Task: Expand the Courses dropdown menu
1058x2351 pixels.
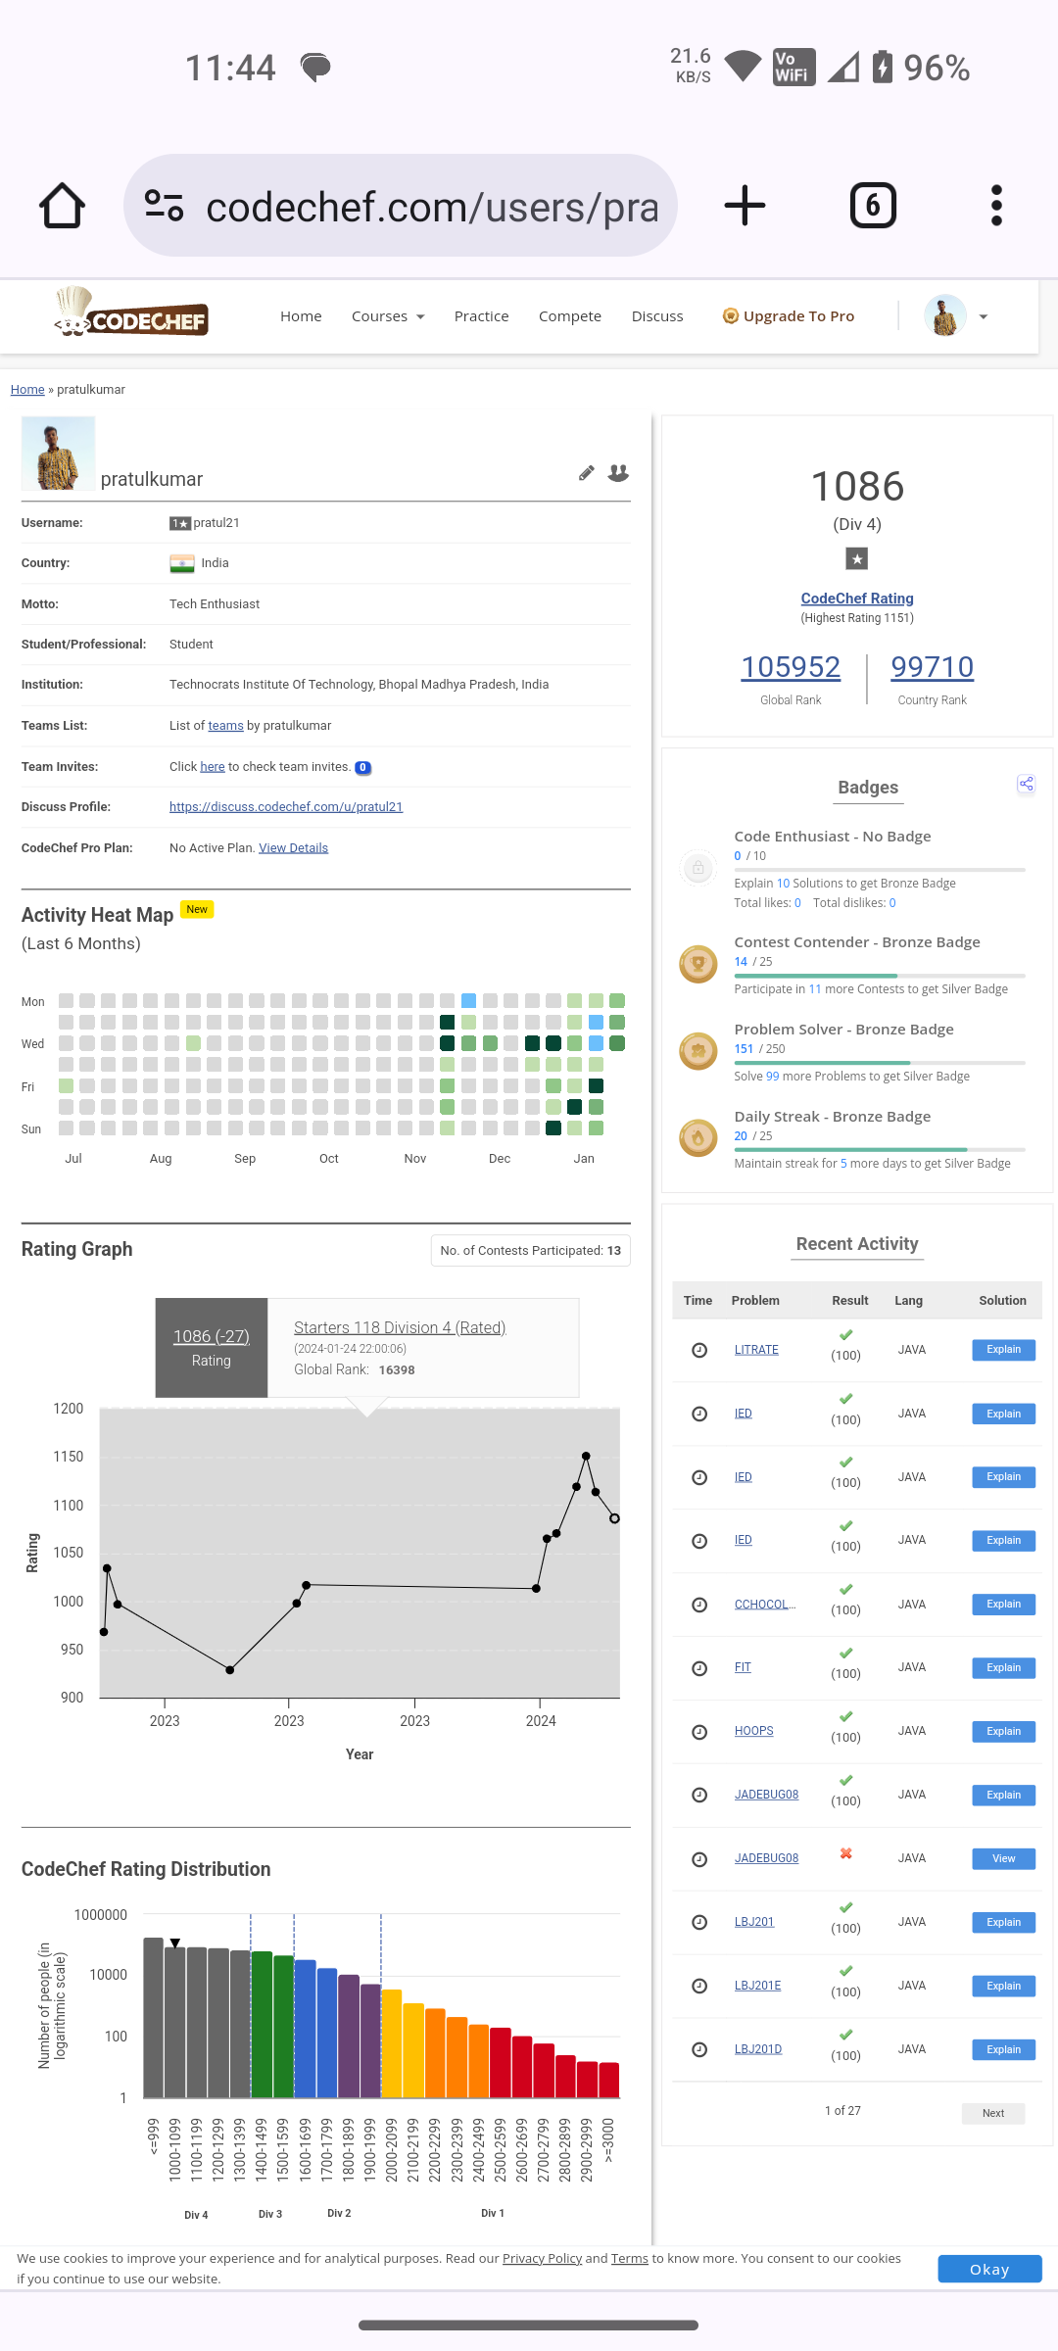Action: click(388, 316)
